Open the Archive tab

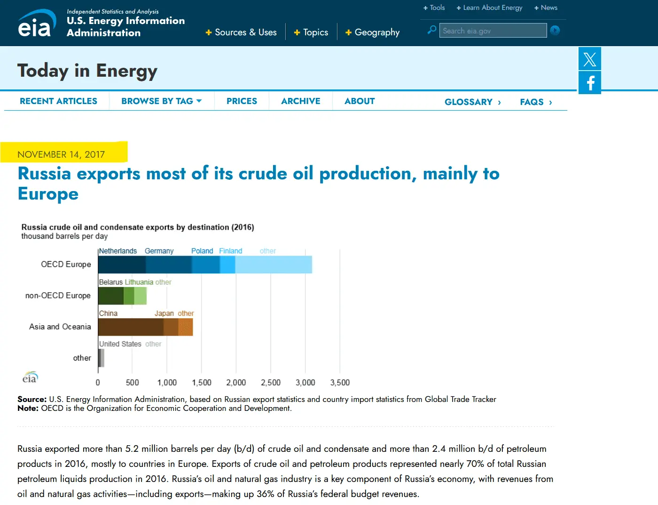tap(301, 101)
